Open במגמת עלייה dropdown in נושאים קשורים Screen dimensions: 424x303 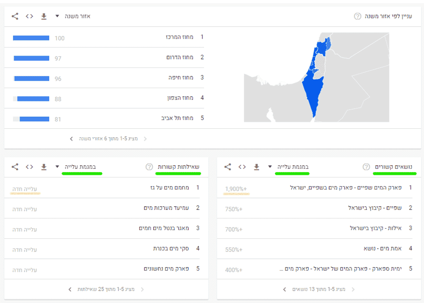[288, 167]
